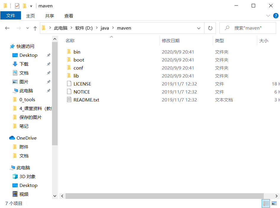Sort by 类型 column header
The image size is (280, 208).
tap(219, 41)
